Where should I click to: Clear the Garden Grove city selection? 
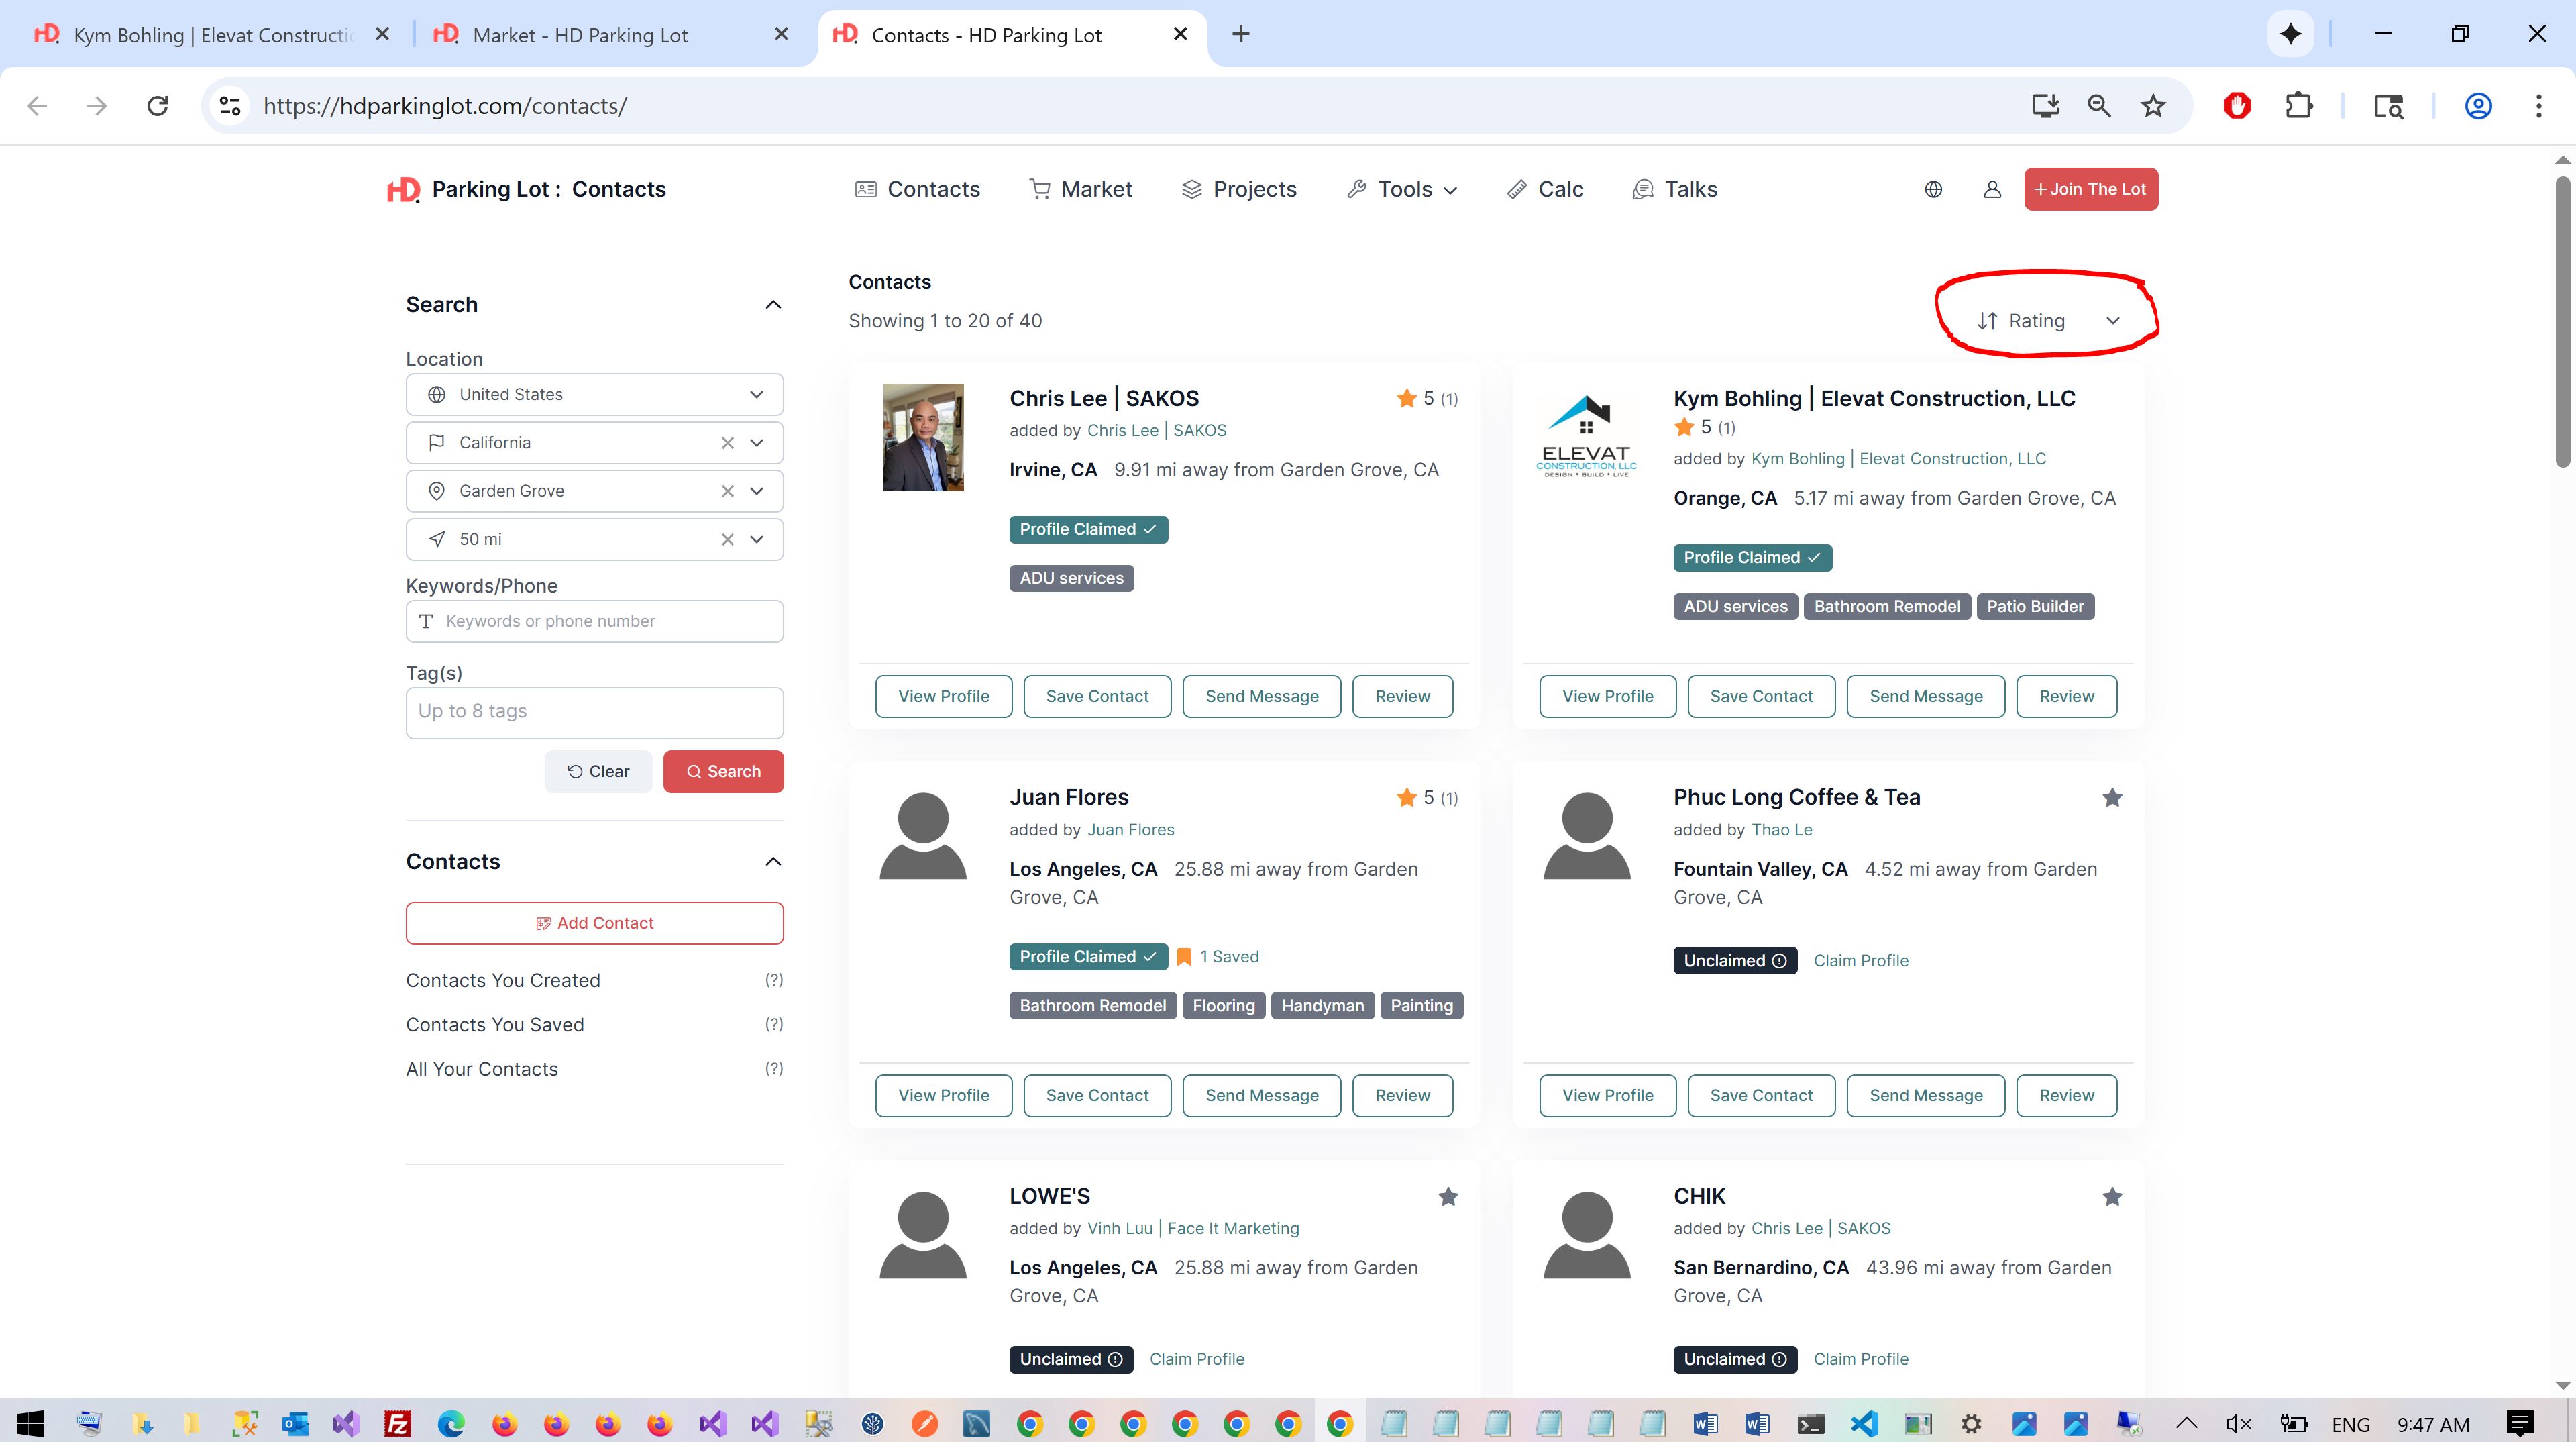(727, 491)
